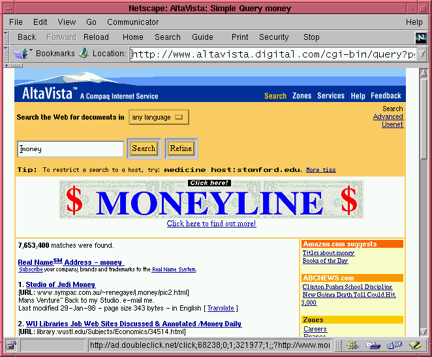Expand the collapsed personal toolbar handle
The image size is (432, 357).
click(x=13, y=65)
